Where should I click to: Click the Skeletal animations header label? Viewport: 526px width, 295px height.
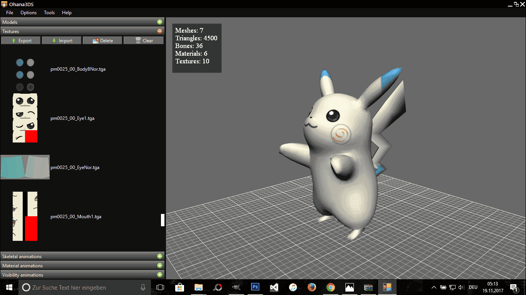[x=22, y=256]
